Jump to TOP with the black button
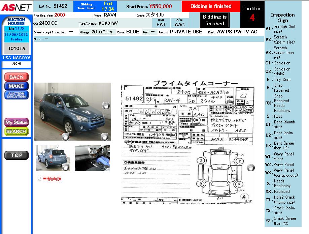This screenshot has height=234, width=309. click(16, 155)
